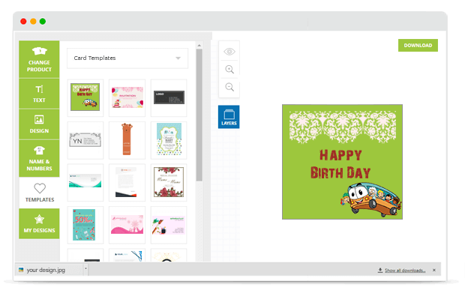Viewport: 465px width, 293px height.
Task: Choose the YN ornate frame template
Action: tap(85, 140)
